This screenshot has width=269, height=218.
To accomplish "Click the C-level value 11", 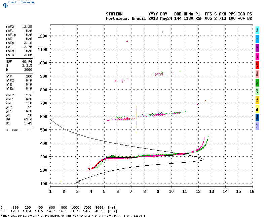I will (x=30, y=130).
